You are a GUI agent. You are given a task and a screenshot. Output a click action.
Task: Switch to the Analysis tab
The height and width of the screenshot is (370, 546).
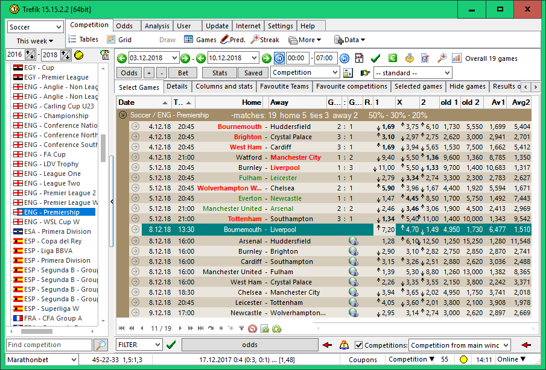coord(157,26)
